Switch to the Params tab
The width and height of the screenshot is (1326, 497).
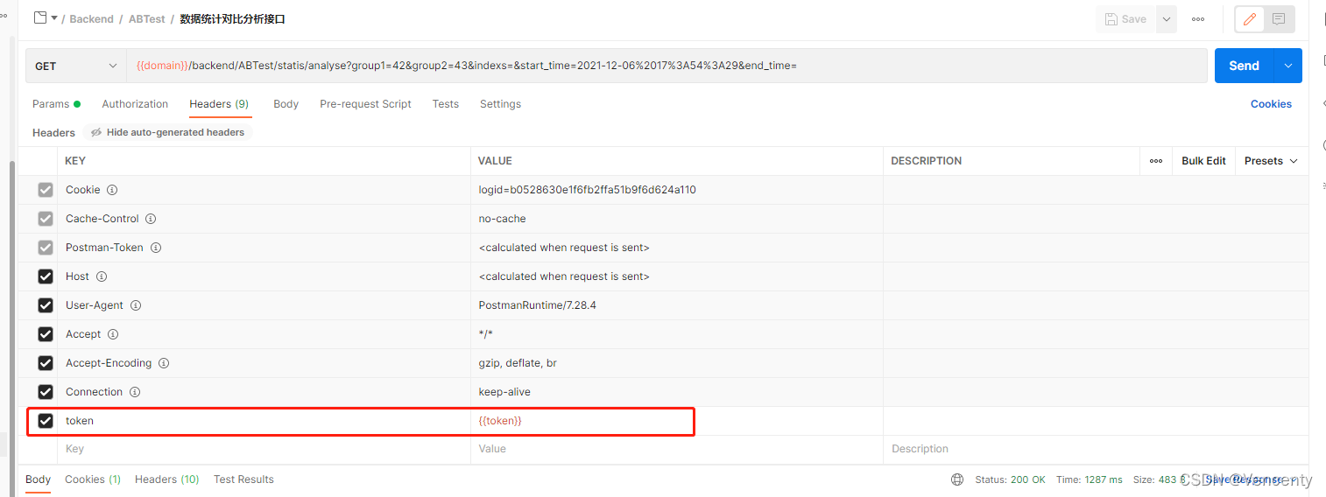coord(56,104)
